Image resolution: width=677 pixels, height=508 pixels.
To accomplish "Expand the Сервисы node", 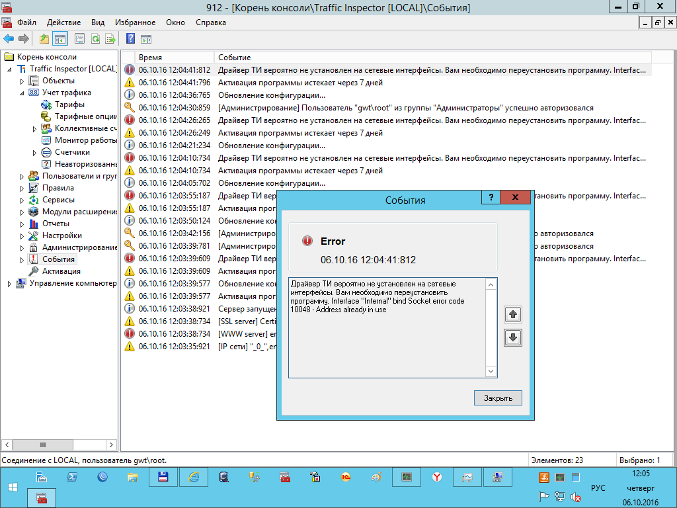I will (x=22, y=200).
